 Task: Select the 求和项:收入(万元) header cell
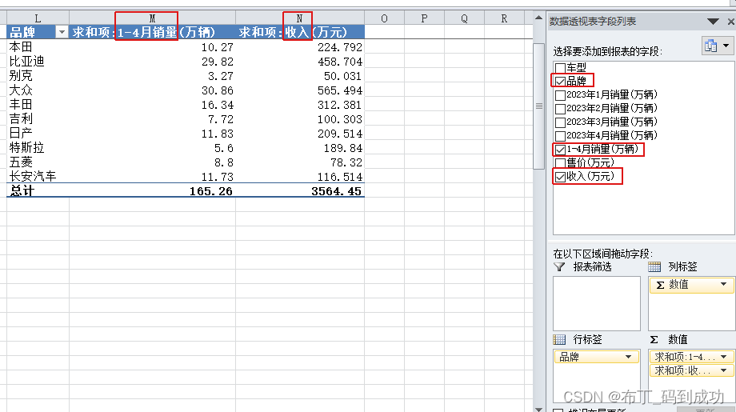point(300,32)
